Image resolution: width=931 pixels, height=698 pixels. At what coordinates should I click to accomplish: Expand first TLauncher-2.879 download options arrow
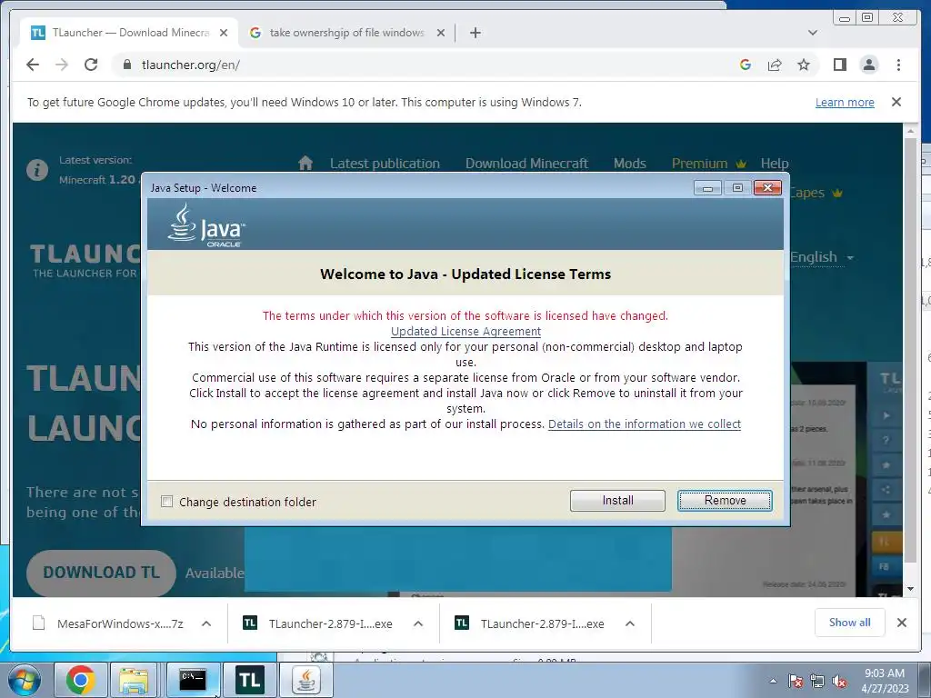coord(418,623)
